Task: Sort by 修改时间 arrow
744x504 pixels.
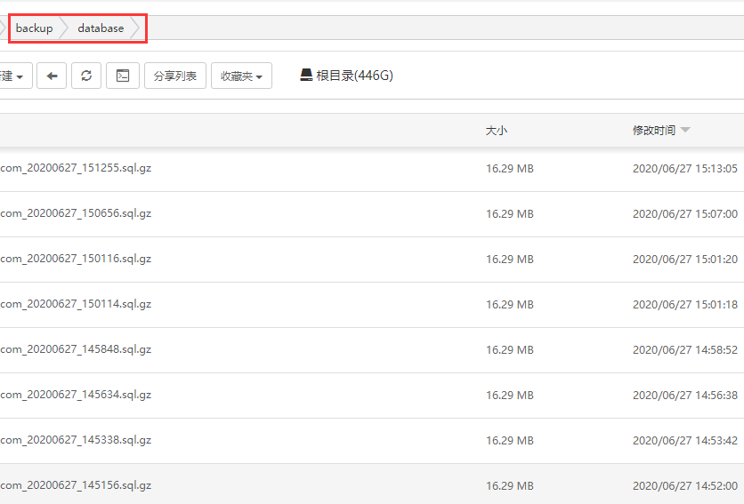Action: [685, 130]
